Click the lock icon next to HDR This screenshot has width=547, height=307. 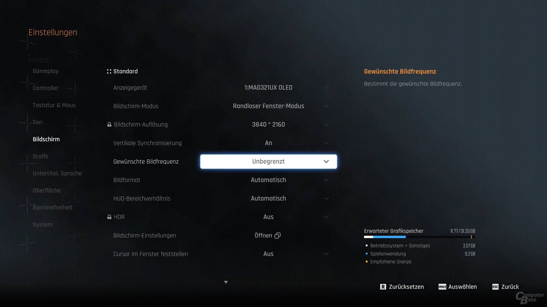pyautogui.click(x=109, y=217)
